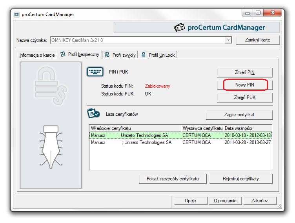Viewport: 295px width, 223px height.
Task: Minimize the proCertum CardManager window
Action: pos(248,13)
